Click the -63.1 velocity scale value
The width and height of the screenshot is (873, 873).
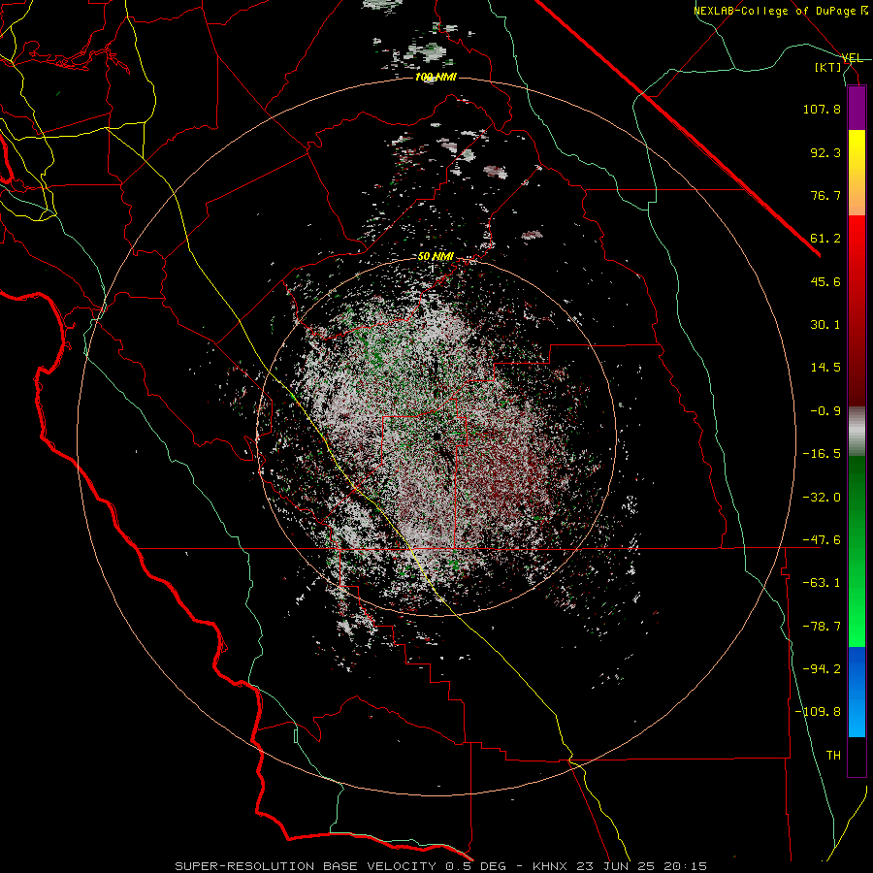pyautogui.click(x=822, y=583)
